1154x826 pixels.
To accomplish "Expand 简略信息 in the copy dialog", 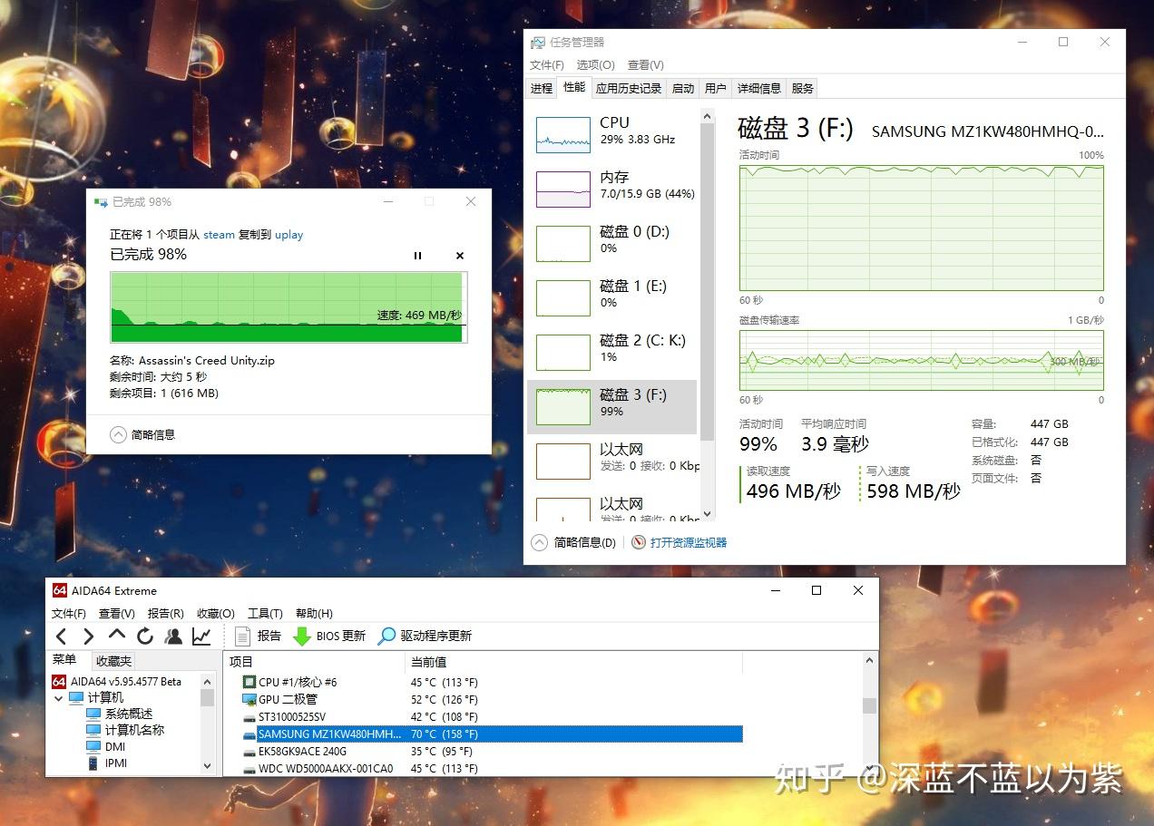I will [118, 434].
